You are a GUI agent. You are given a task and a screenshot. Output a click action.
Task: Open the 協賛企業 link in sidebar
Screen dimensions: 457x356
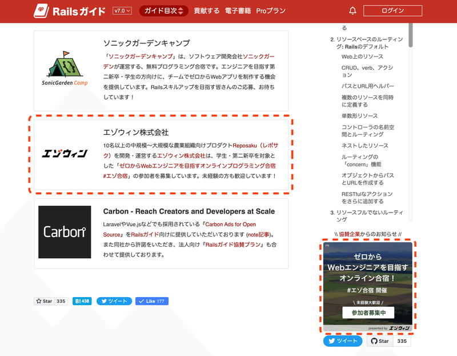coord(350,234)
